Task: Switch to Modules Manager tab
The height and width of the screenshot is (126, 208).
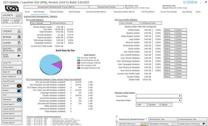Action: pyautogui.click(x=57, y=12)
